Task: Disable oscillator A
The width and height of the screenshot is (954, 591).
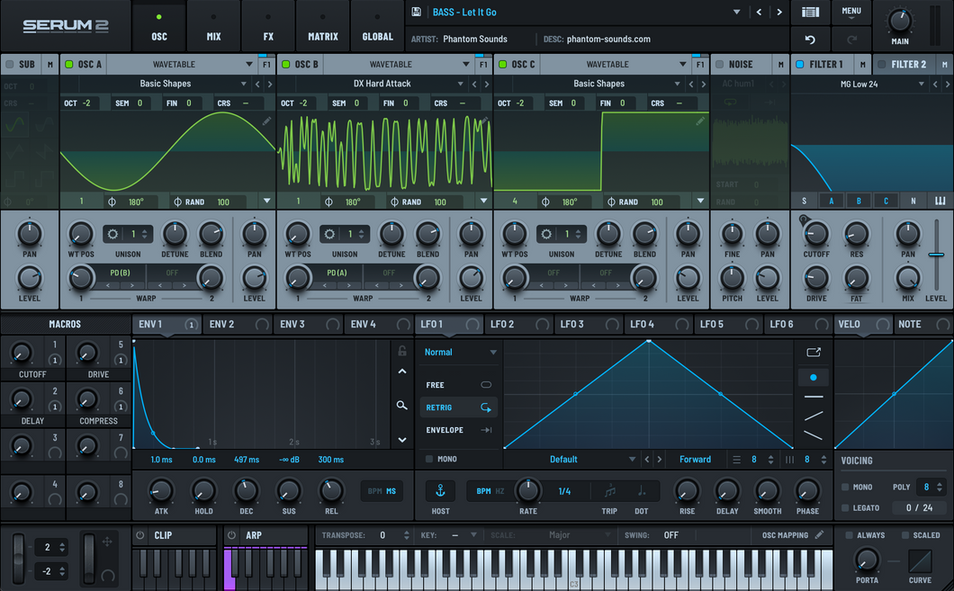Action: coord(69,65)
